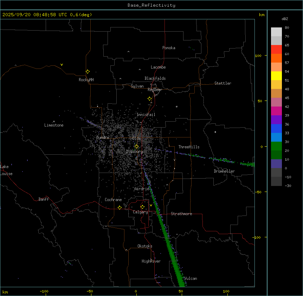Click the yellow diamond marker at Olds
The height and width of the screenshot is (296, 303).
tap(137, 147)
